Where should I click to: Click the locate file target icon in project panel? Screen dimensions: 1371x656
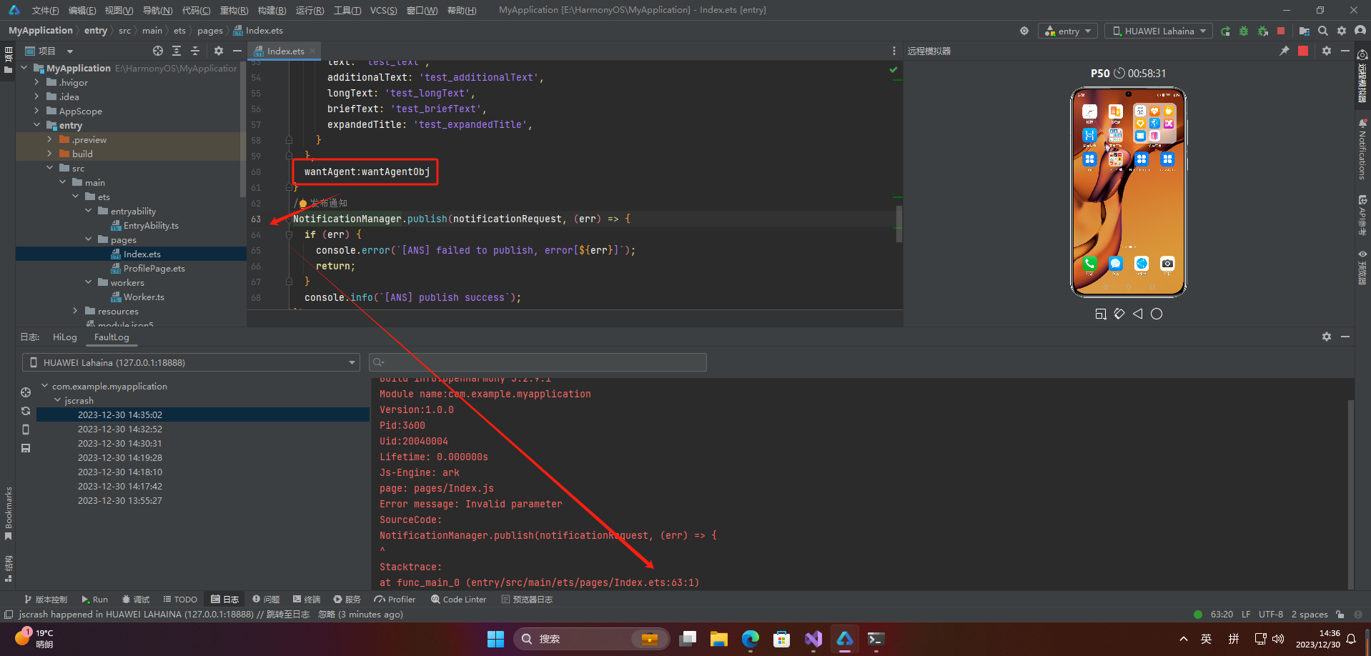click(x=158, y=51)
